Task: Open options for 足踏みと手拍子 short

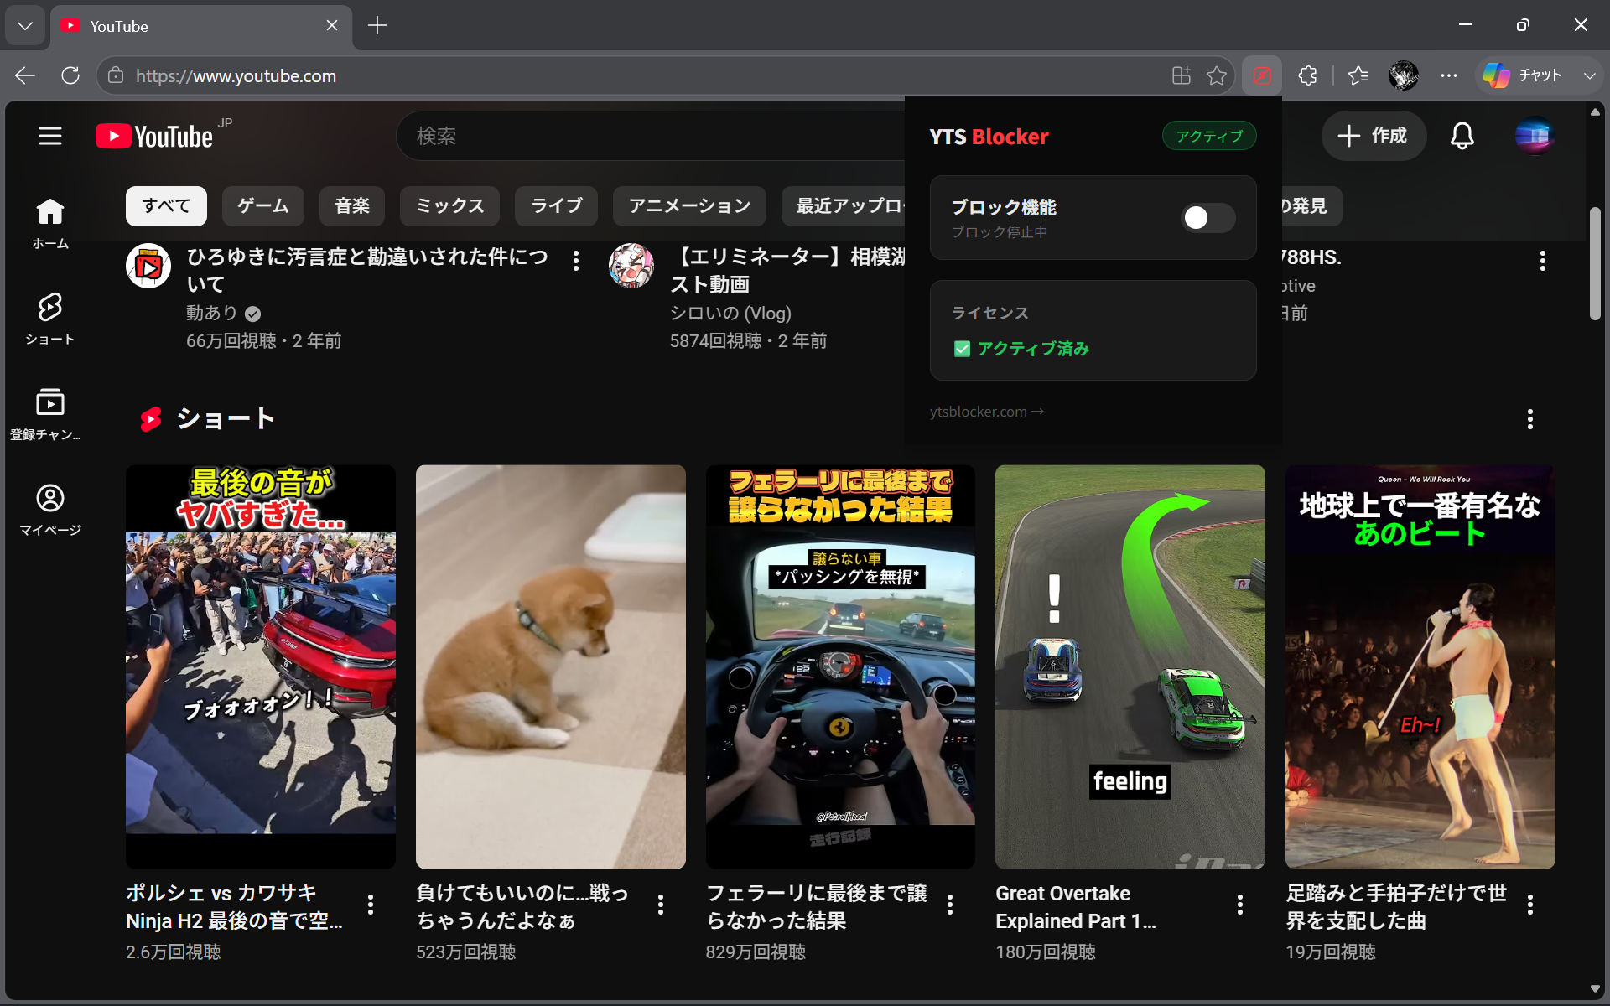Action: pos(1530,905)
